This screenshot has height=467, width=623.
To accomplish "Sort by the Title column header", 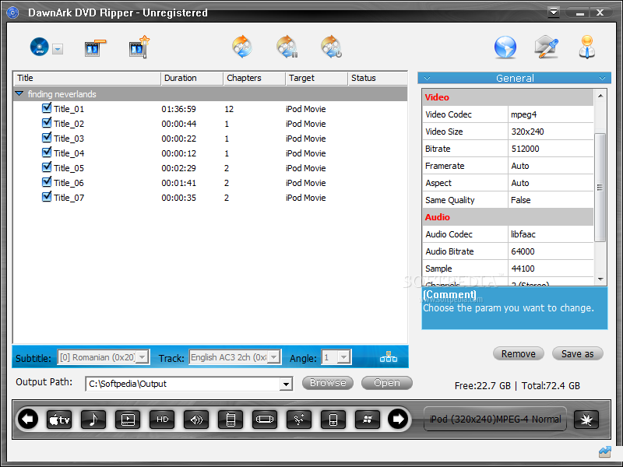I will pyautogui.click(x=87, y=79).
